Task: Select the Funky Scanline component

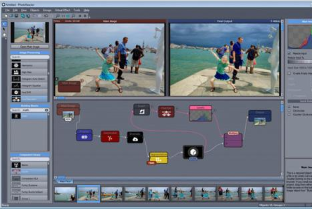Action: coord(29,185)
